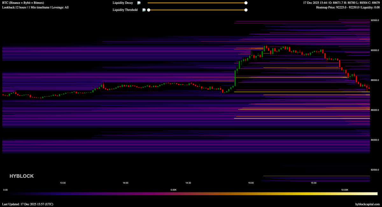The image size is (382, 207).
Task: Click the Liquidity Decay slider handle
Action: tap(246, 3)
